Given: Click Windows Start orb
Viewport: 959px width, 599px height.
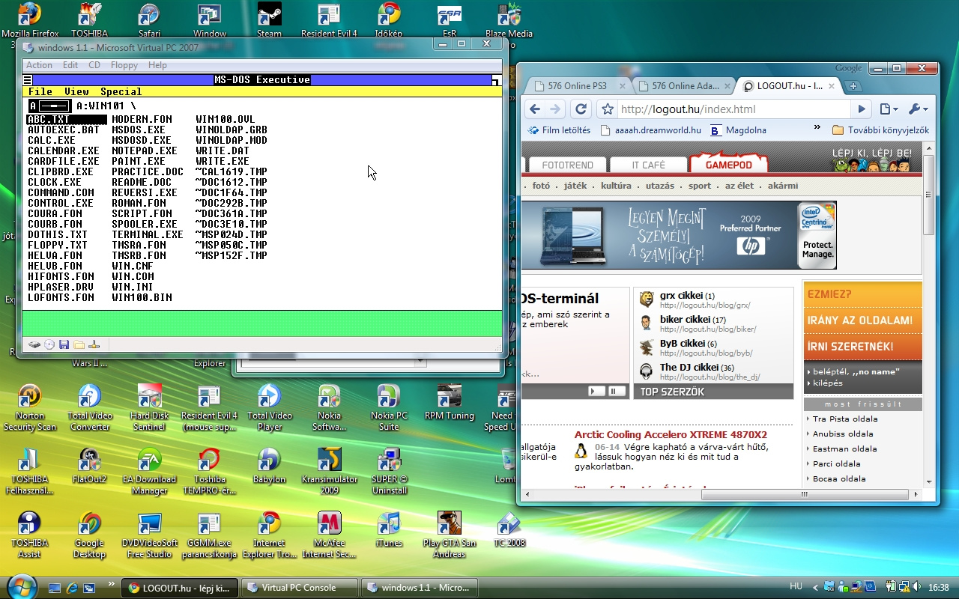Looking at the screenshot, I should 21,586.
